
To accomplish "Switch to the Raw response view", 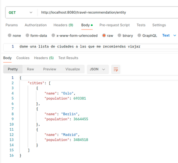I will coord(31,69).
